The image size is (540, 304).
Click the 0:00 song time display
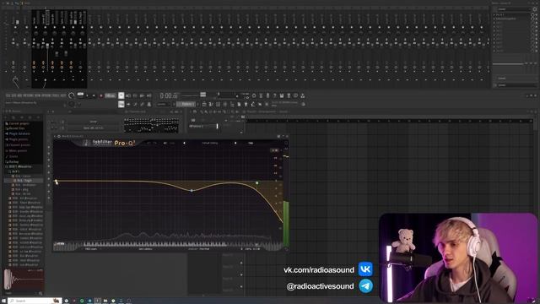pyautogui.click(x=169, y=95)
